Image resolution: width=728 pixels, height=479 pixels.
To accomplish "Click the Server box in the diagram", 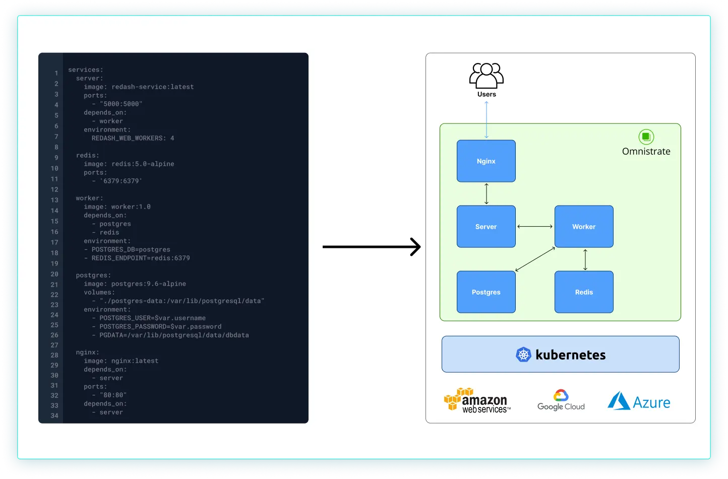I will [x=486, y=227].
